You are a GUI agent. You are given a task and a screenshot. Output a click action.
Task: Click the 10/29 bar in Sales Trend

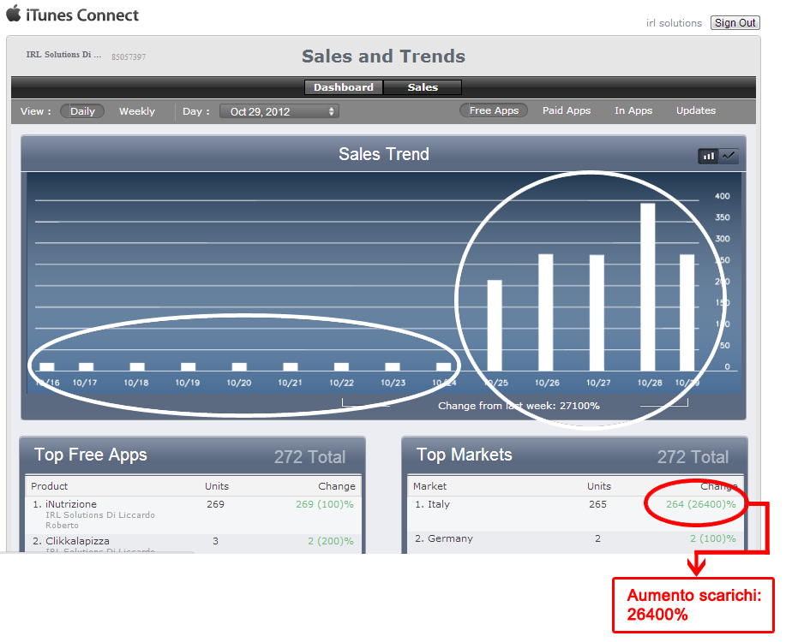click(687, 312)
